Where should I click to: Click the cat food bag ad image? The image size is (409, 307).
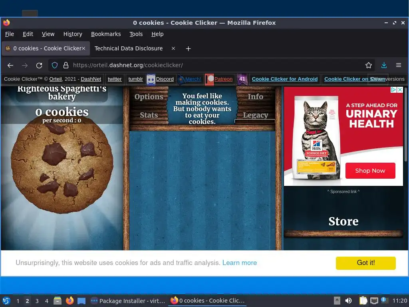(x=317, y=138)
